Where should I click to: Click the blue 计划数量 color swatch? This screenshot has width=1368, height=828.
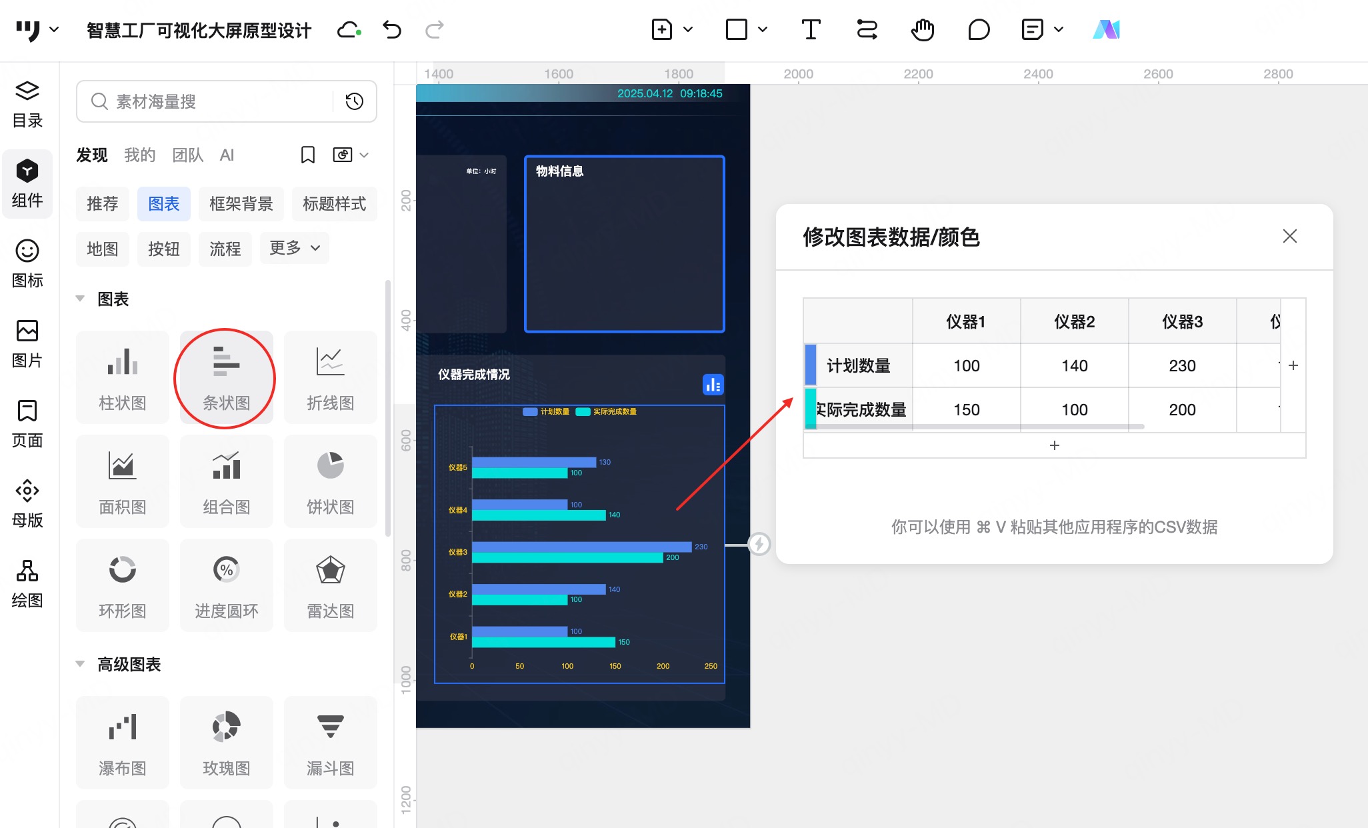(811, 365)
